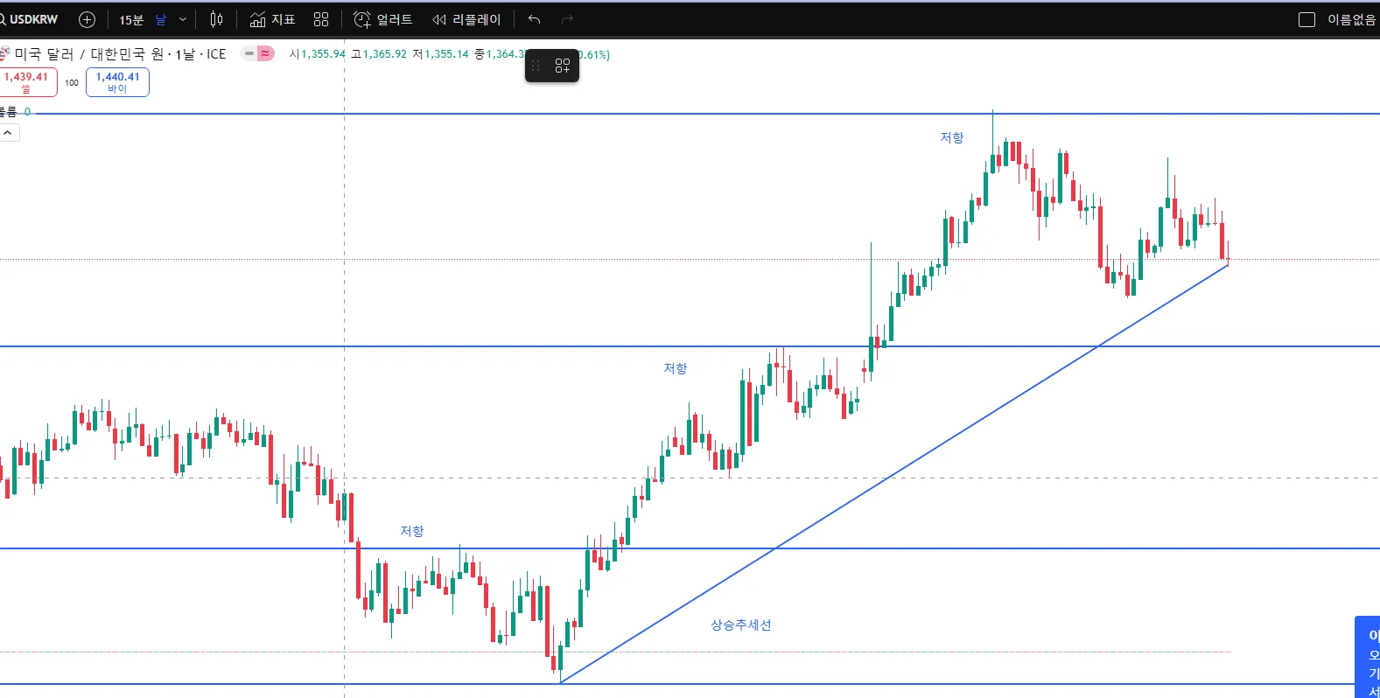Viewport: 1380px width, 698px height.
Task: Click the layout square icon beside 이름없음
Action: [x=1306, y=19]
